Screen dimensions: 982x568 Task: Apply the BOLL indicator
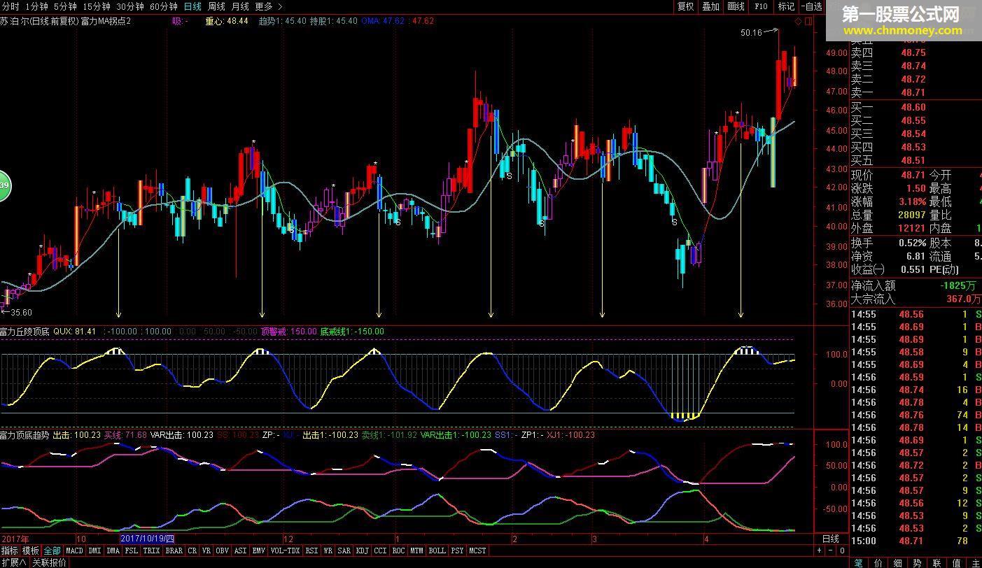[x=437, y=551]
